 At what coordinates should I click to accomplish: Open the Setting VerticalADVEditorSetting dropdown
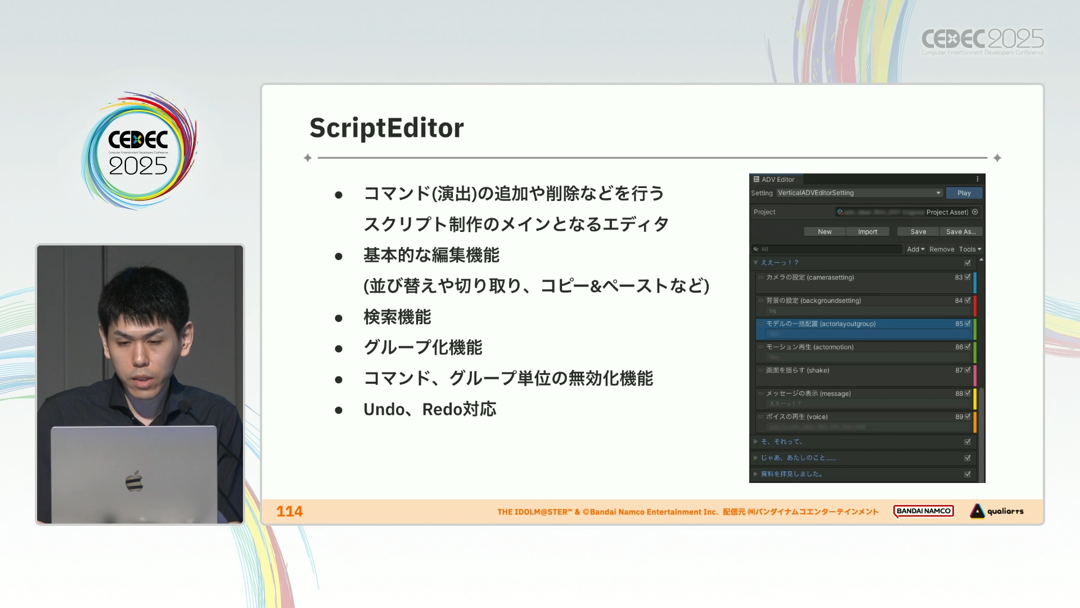(859, 193)
